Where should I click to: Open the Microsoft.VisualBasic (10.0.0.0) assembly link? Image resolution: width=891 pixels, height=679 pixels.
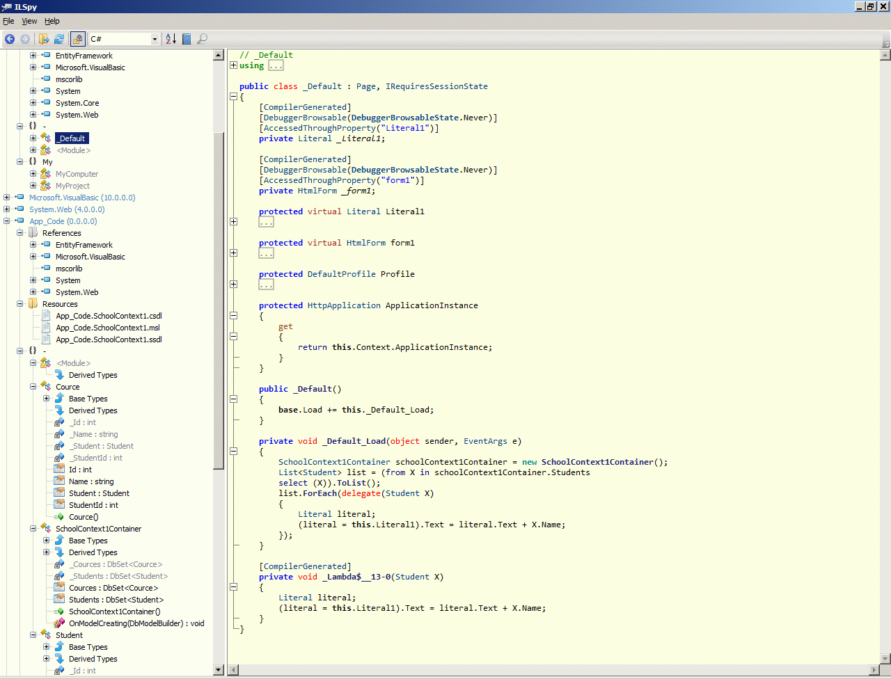pos(82,198)
